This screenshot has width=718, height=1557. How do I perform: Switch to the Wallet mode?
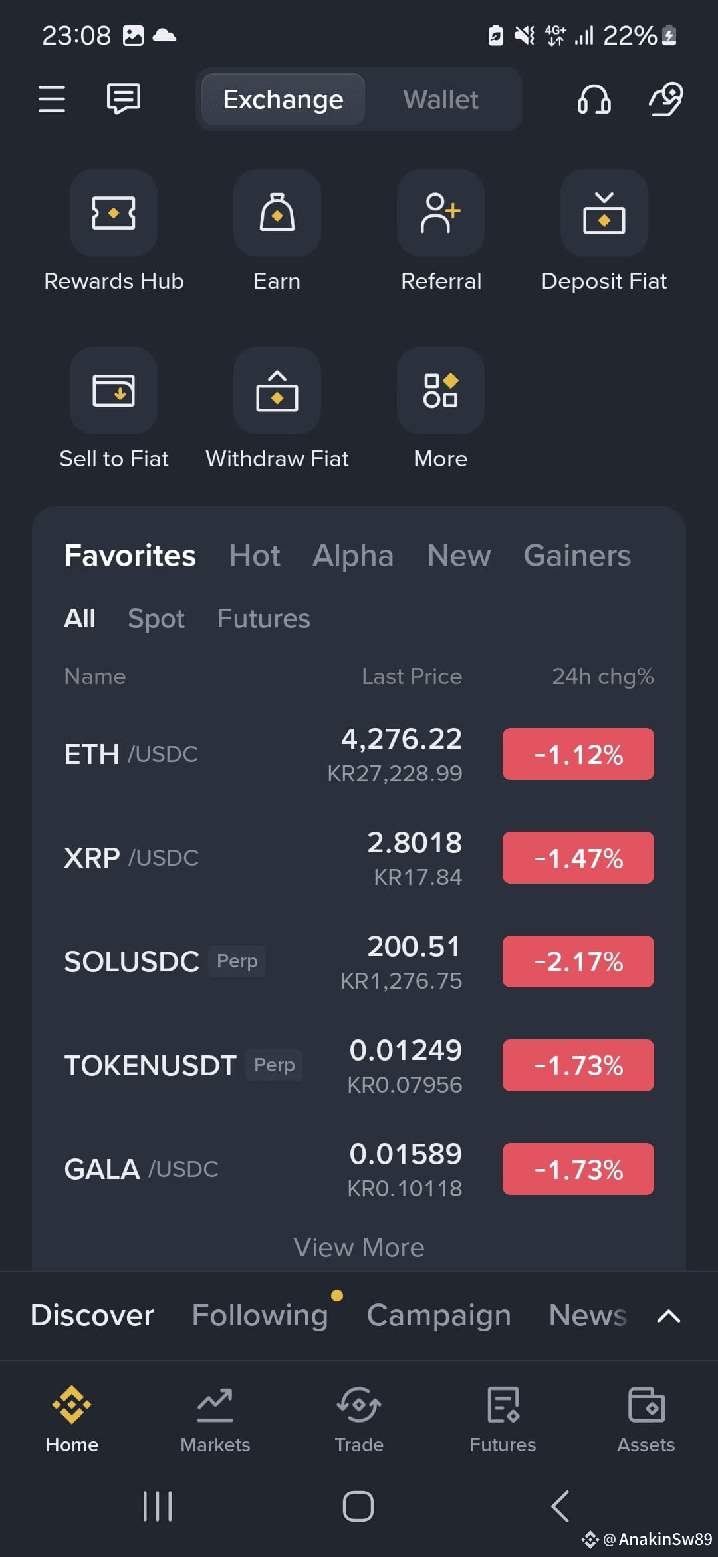coord(441,100)
